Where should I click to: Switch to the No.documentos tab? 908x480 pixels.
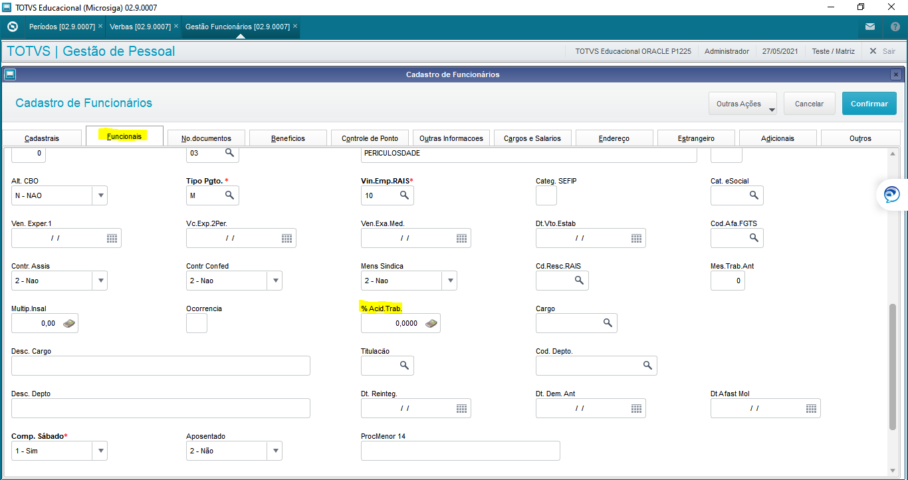[206, 138]
